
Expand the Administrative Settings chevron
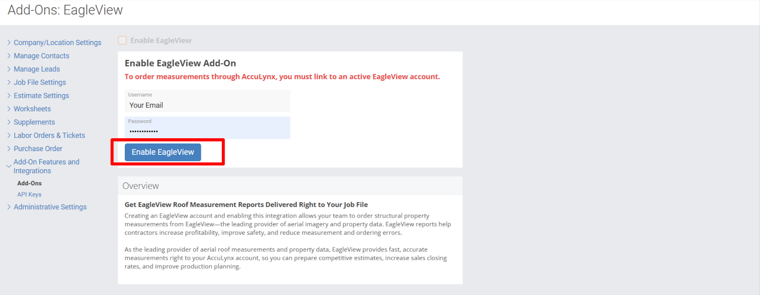tap(9, 207)
